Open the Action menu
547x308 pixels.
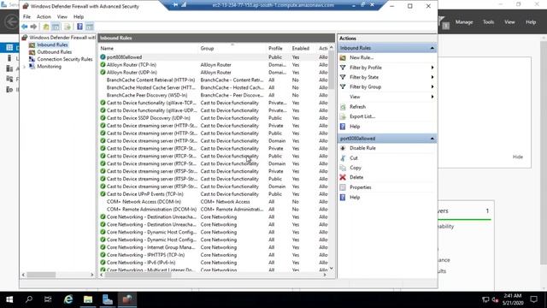44,17
